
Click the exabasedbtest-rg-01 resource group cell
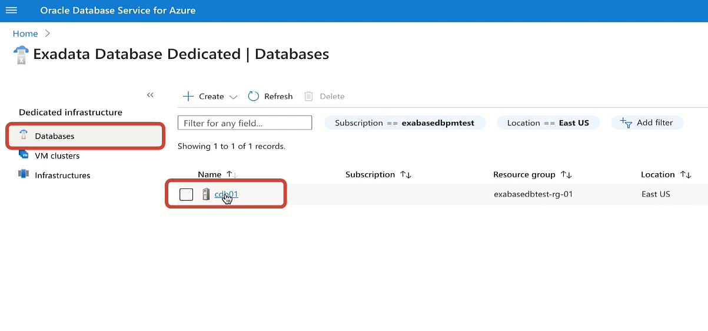pos(533,194)
